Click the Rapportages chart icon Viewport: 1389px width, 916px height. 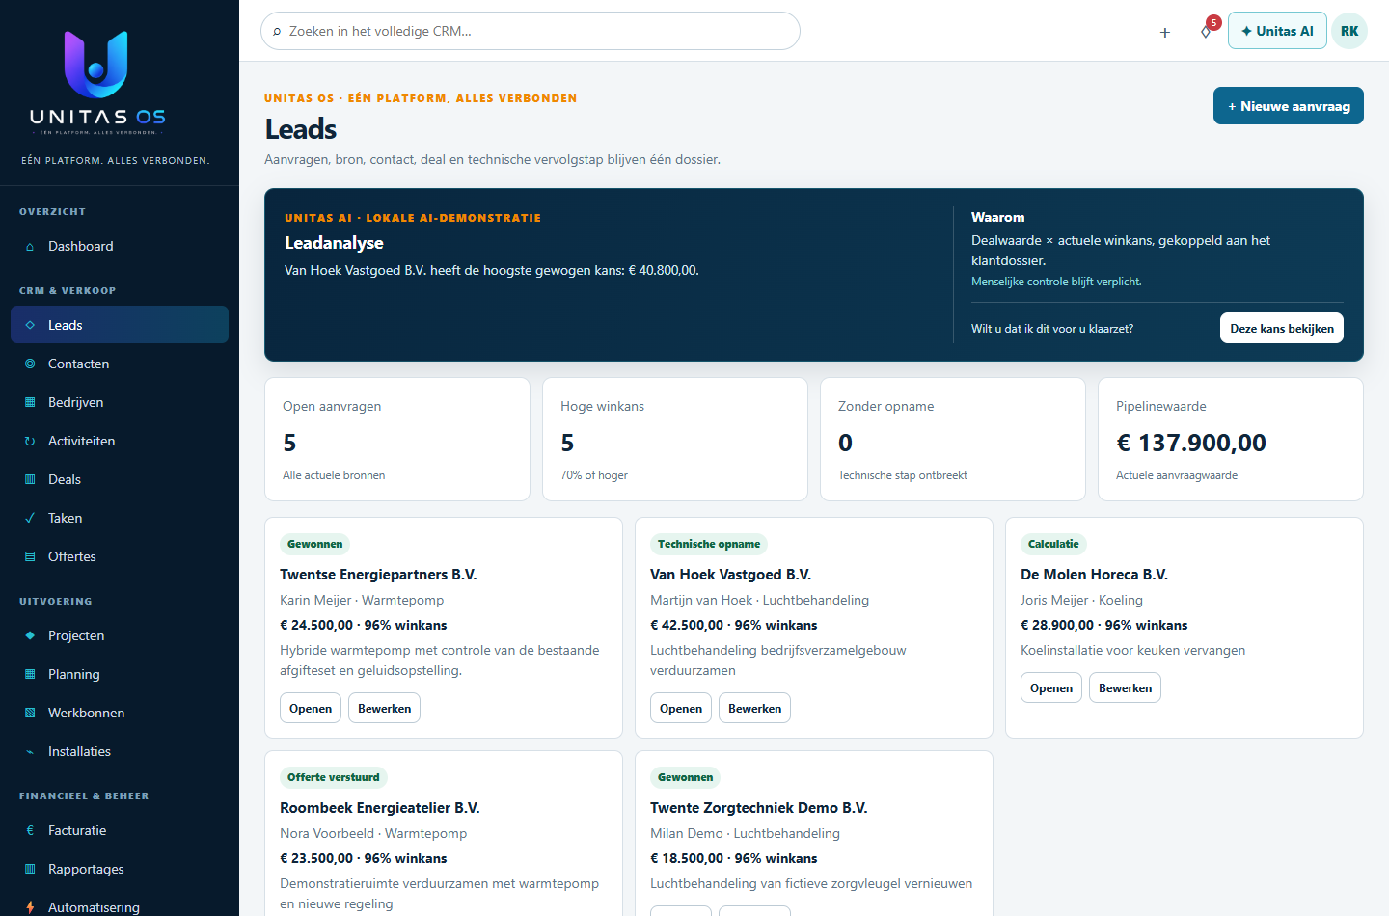click(x=30, y=869)
